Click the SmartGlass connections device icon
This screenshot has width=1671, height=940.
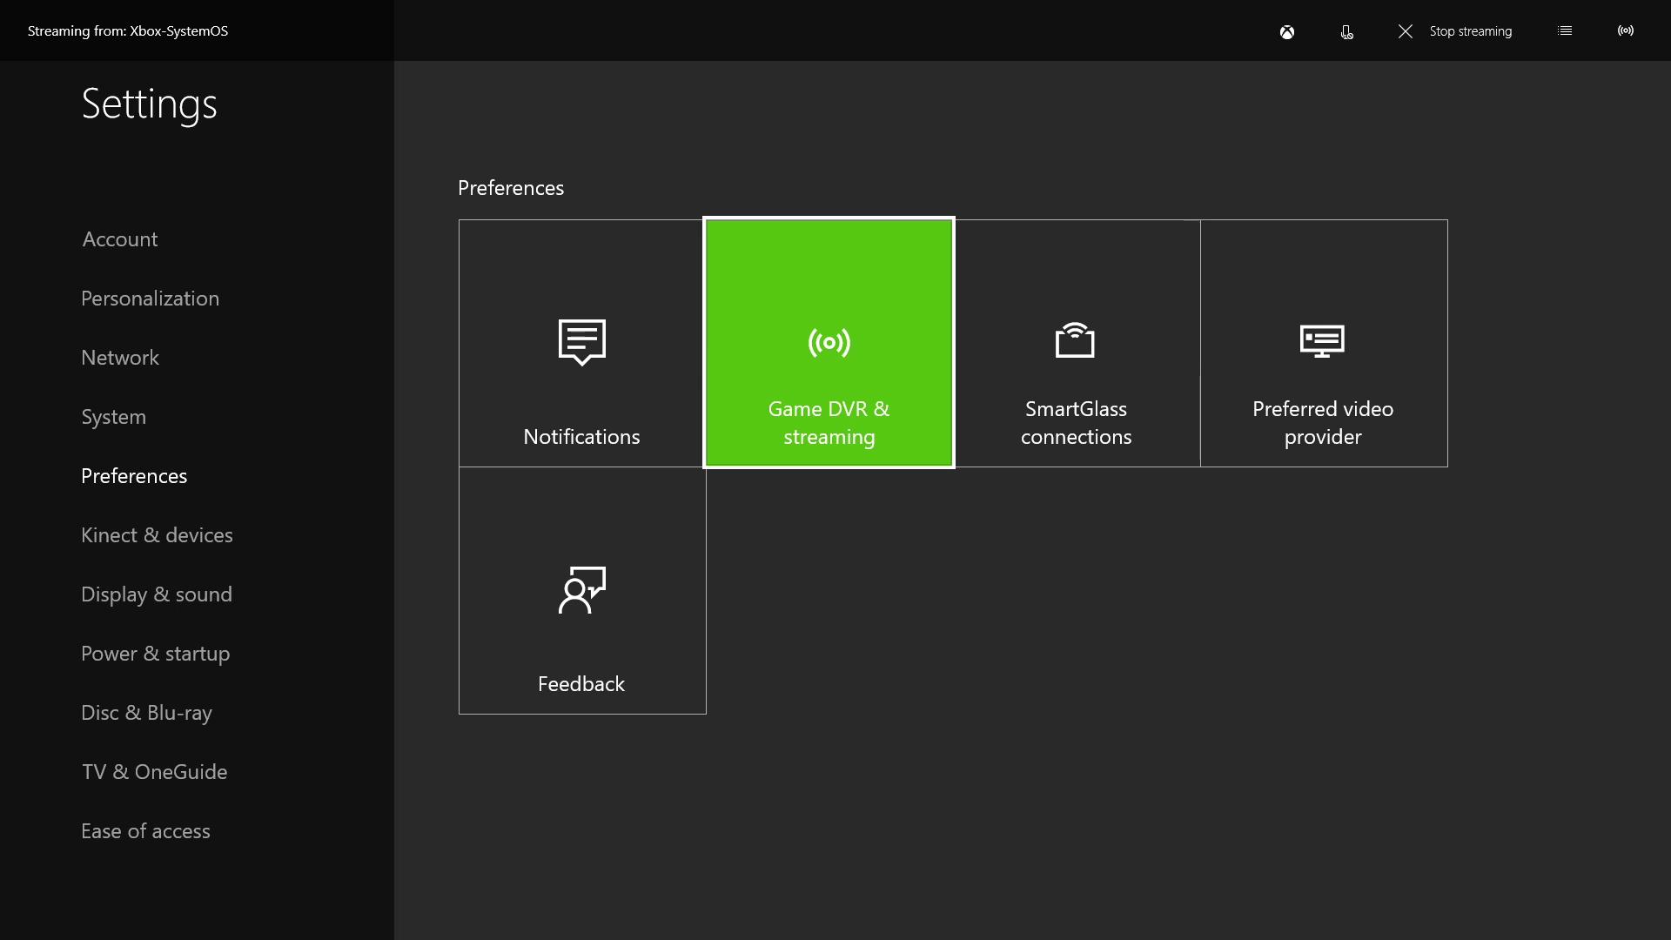tap(1075, 340)
